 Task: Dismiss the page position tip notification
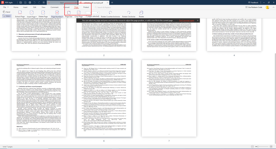pyautogui.click(x=198, y=20)
